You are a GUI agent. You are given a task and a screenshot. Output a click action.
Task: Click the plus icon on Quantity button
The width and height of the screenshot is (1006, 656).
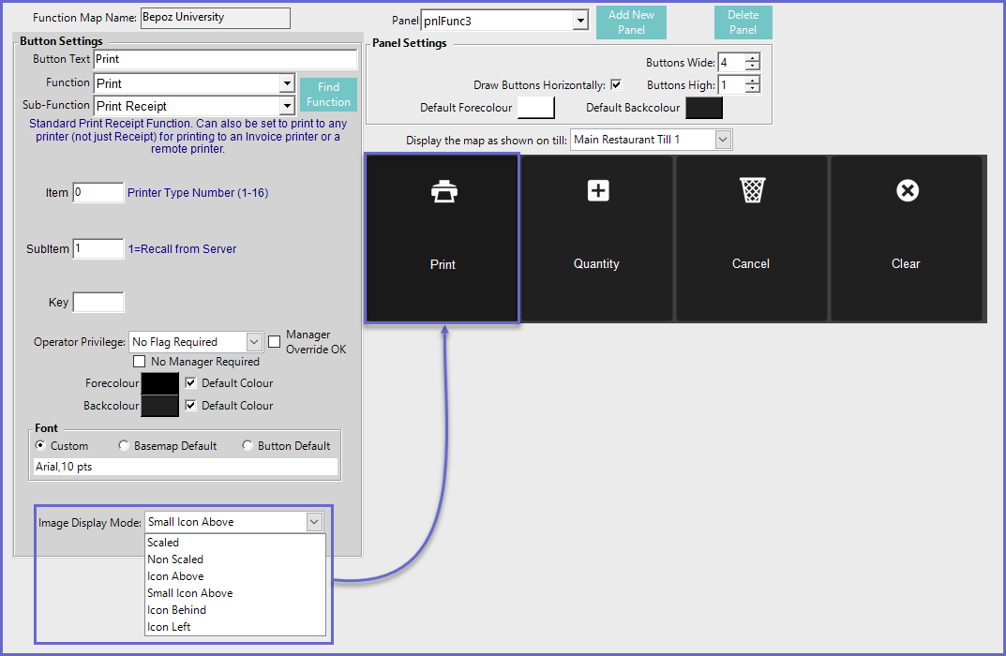pos(598,190)
